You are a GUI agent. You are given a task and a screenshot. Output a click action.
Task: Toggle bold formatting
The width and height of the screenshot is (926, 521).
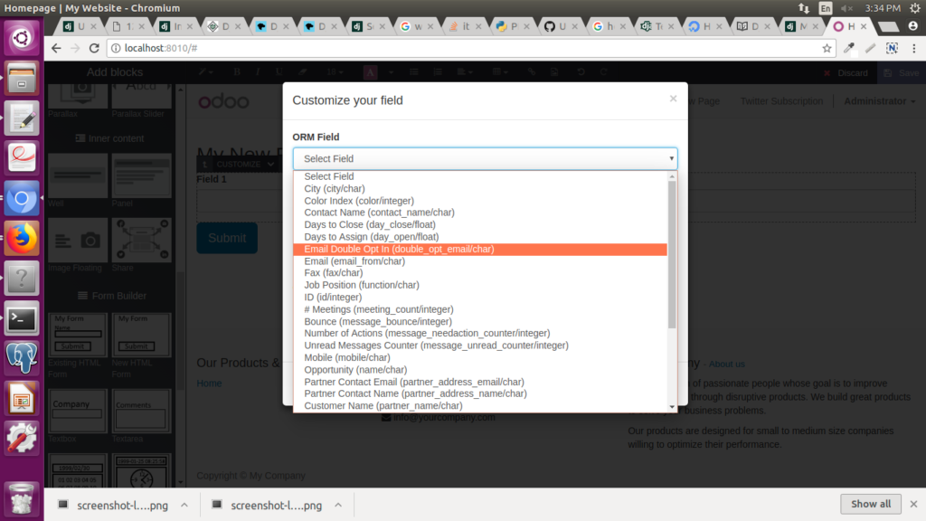237,71
